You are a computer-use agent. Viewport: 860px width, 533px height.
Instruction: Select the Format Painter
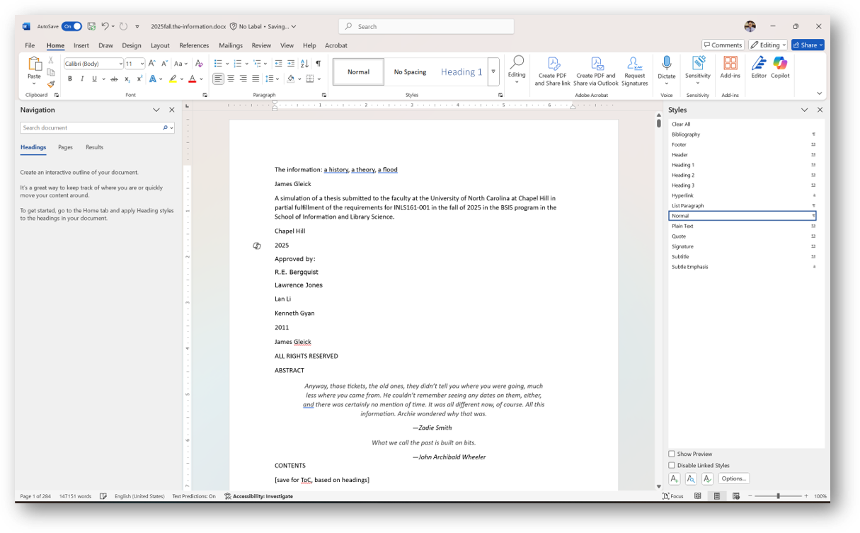click(x=51, y=85)
